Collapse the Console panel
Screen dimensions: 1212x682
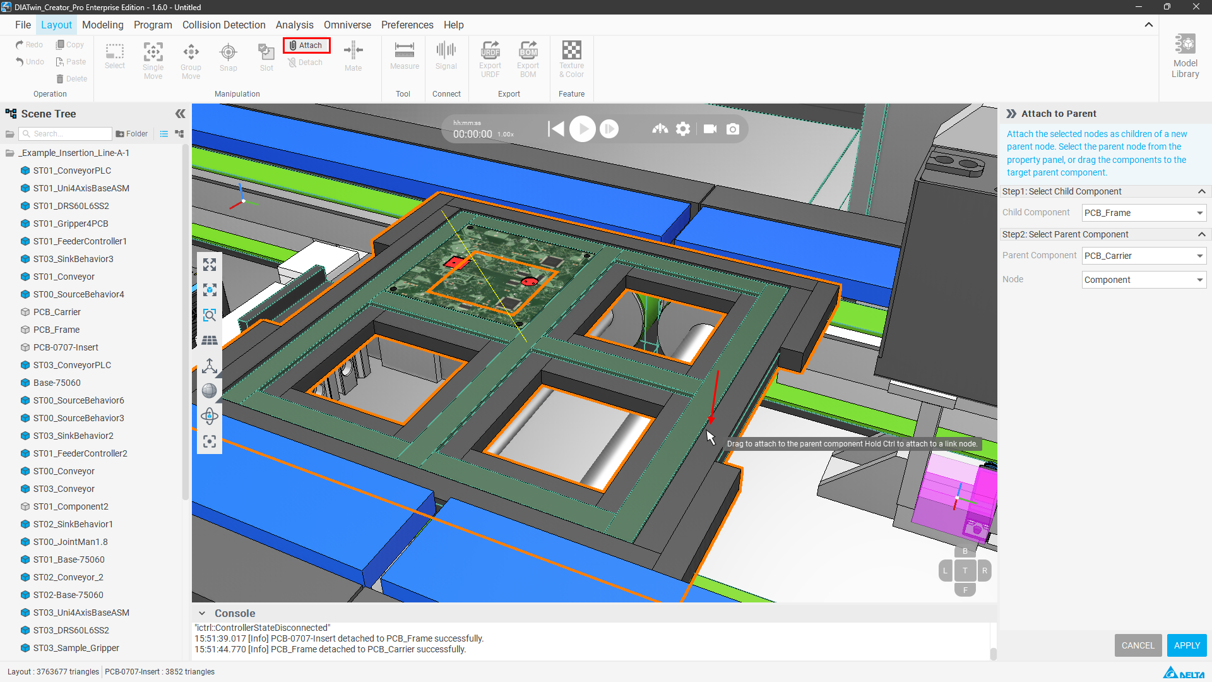pyautogui.click(x=202, y=613)
